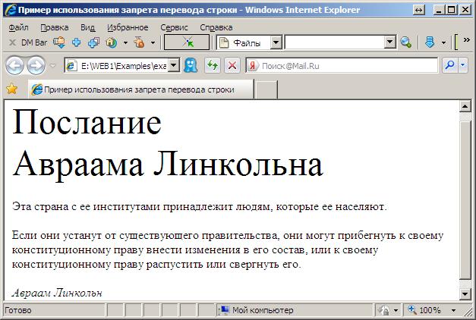Open the security status dropdown arrow
Screen dimensions: 476x320
pyautogui.click(x=396, y=311)
